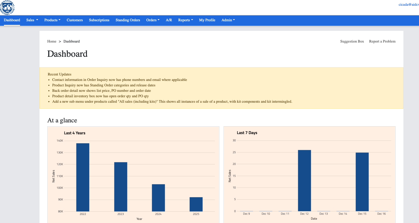The height and width of the screenshot is (223, 419).
Task: Click the 'Recent Updates' heading text
Action: pos(60,74)
